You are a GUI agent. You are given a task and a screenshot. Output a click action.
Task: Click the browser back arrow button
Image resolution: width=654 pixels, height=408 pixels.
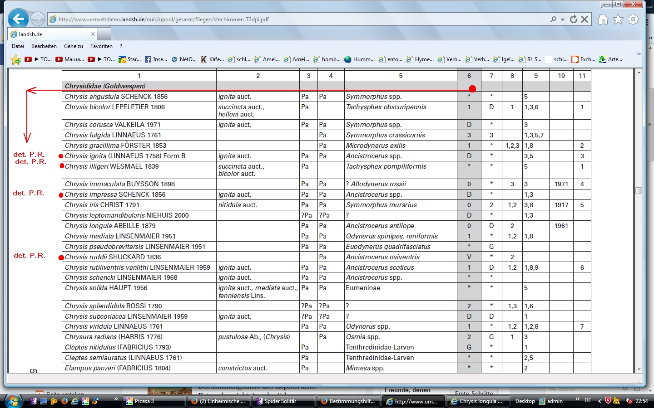[x=18, y=19]
